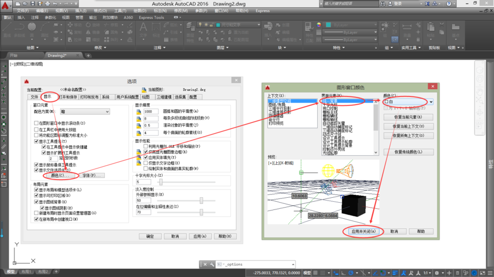
Task: Toggle 应用实体填充(Y) checkbox
Action: [x=146, y=157]
